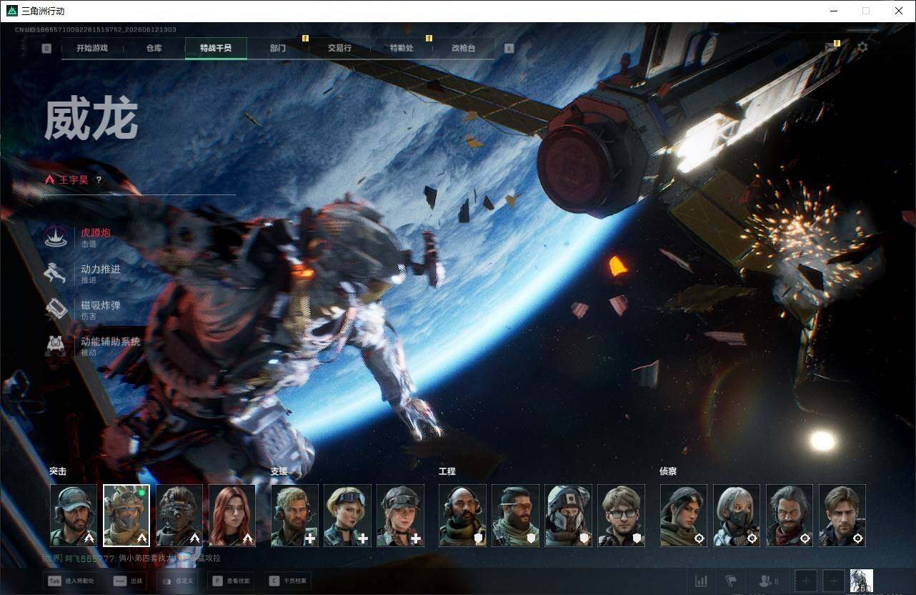Click the first empty squad plus slot
The image size is (916, 595).
[x=806, y=581]
